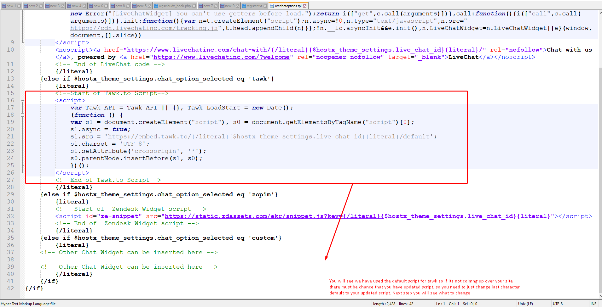Click the UTF-8 encoding indicator
Image resolution: width=602 pixels, height=307 pixels.
point(558,304)
